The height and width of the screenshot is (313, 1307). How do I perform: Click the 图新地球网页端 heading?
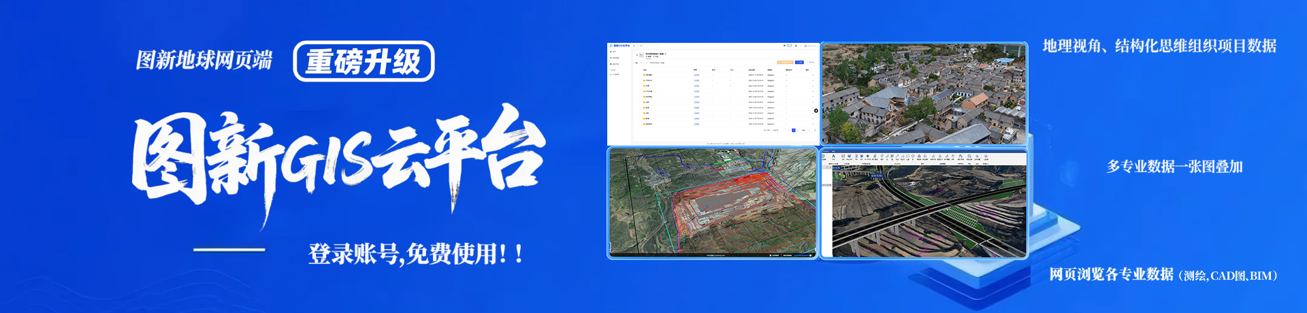click(204, 60)
